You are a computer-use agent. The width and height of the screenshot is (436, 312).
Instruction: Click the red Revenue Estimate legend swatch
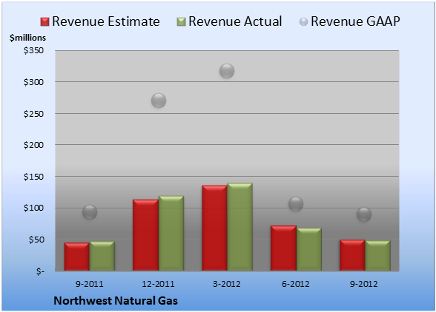(44, 22)
